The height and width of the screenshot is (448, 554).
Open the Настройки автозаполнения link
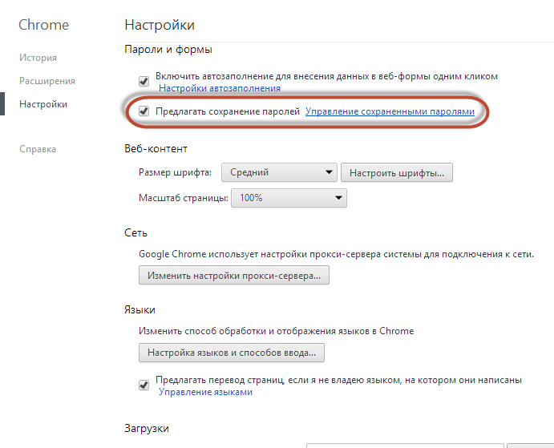pos(219,88)
